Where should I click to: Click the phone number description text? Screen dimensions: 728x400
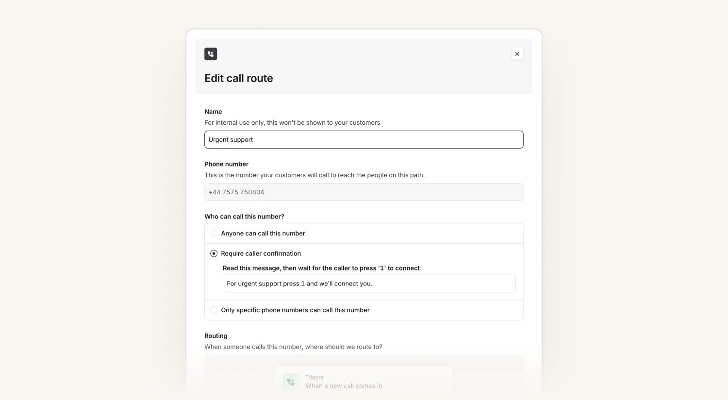coord(314,175)
